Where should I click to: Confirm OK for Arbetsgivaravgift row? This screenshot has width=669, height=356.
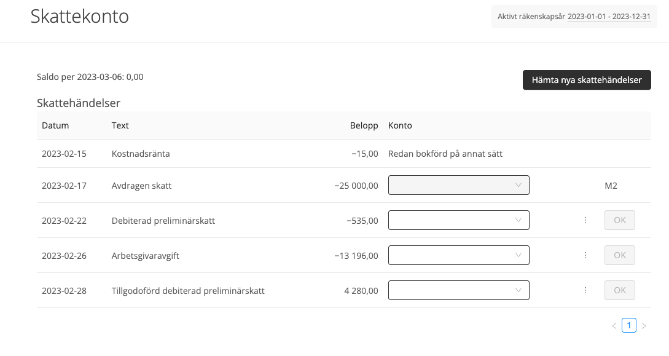point(619,255)
